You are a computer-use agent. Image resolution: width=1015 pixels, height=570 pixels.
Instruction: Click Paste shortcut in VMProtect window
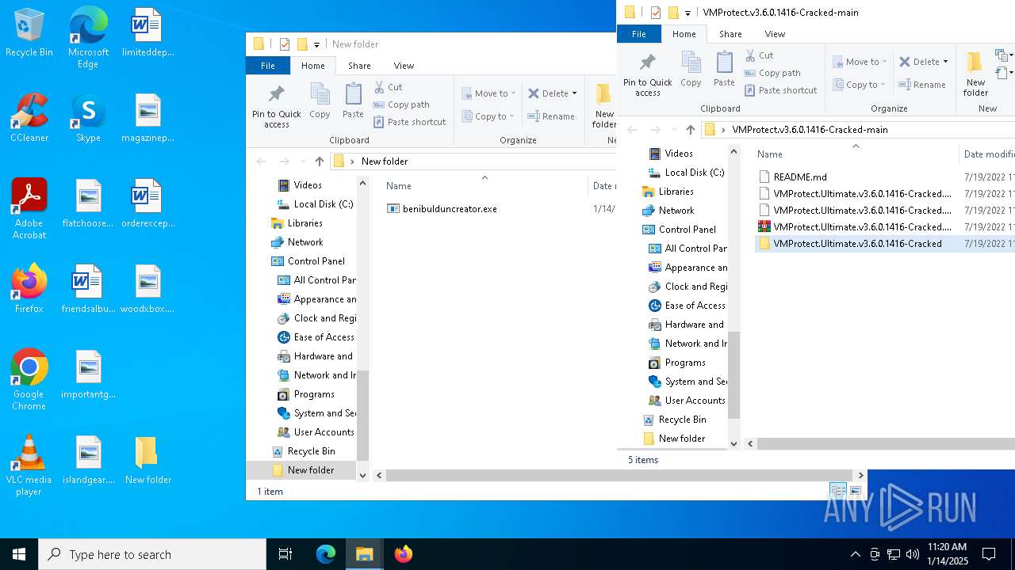pyautogui.click(x=780, y=90)
